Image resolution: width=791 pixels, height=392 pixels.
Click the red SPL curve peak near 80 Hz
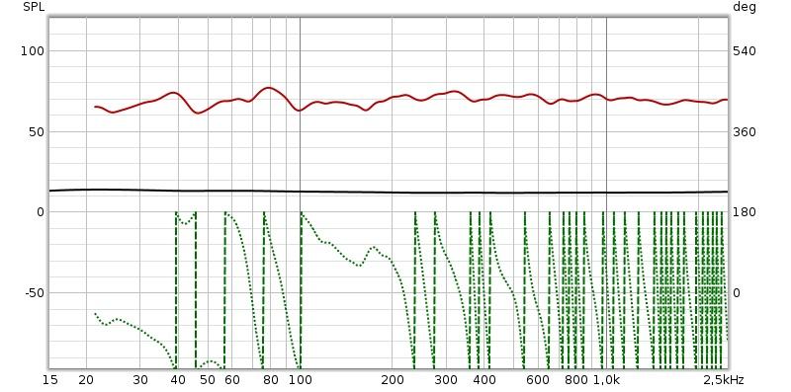(268, 88)
